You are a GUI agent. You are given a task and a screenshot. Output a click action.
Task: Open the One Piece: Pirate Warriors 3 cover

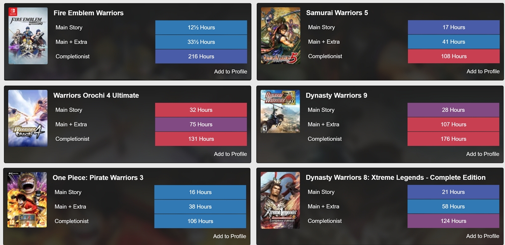click(27, 200)
